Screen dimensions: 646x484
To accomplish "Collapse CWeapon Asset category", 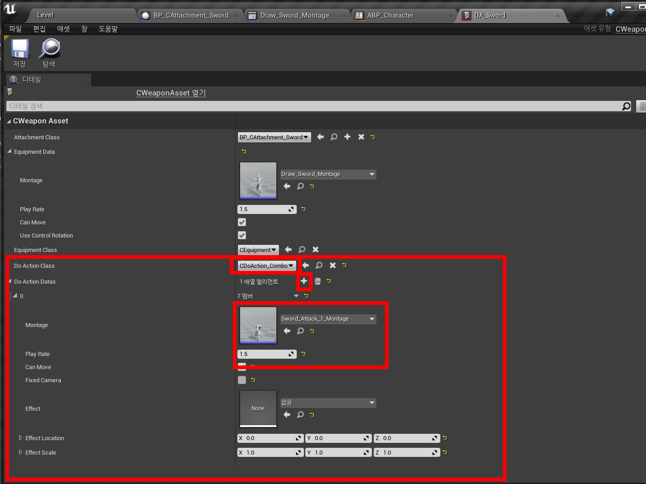I will pyautogui.click(x=9, y=121).
